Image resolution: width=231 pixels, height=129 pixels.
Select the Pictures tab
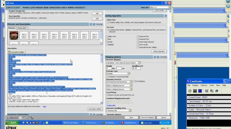click(12, 28)
